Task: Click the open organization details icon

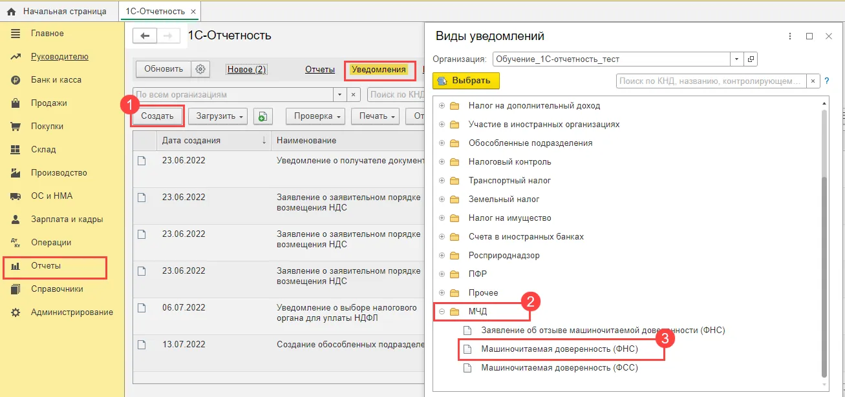Action: (751, 59)
